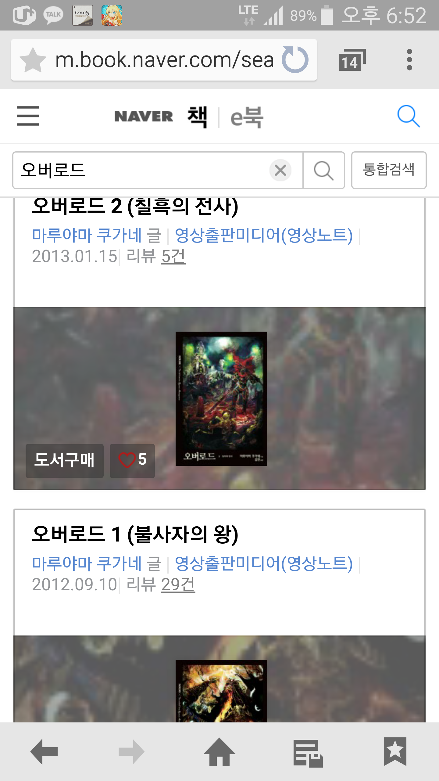The height and width of the screenshot is (781, 439).
Task: Tap the 도서구매 button
Action: click(x=65, y=461)
